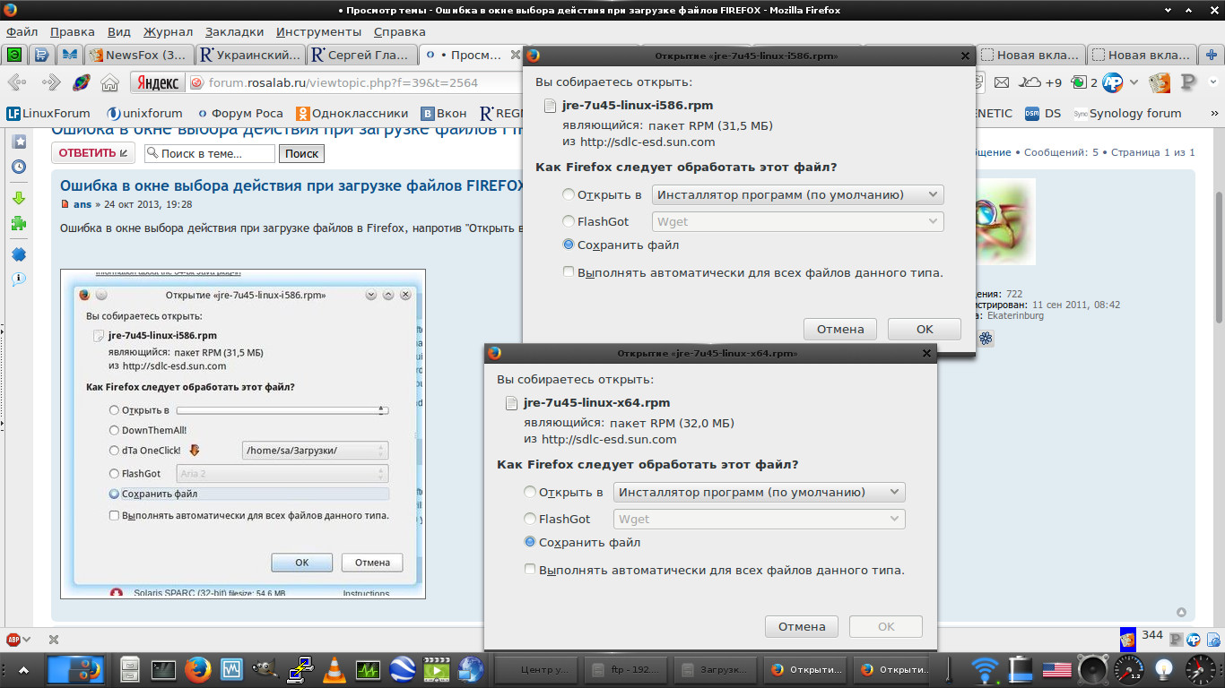Viewport: 1225px width, 688px height.
Task: Click the ОТВЕТИТЬ reply button
Action: (x=93, y=153)
